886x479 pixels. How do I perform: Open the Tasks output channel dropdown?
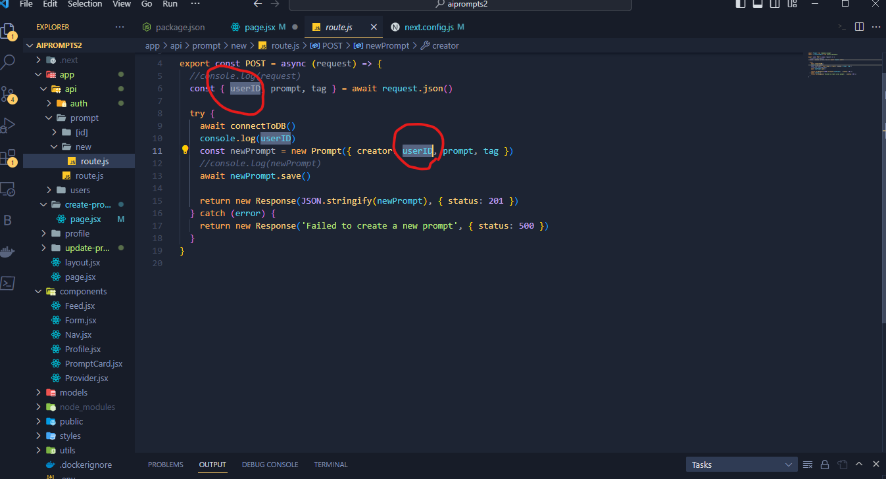tap(741, 465)
